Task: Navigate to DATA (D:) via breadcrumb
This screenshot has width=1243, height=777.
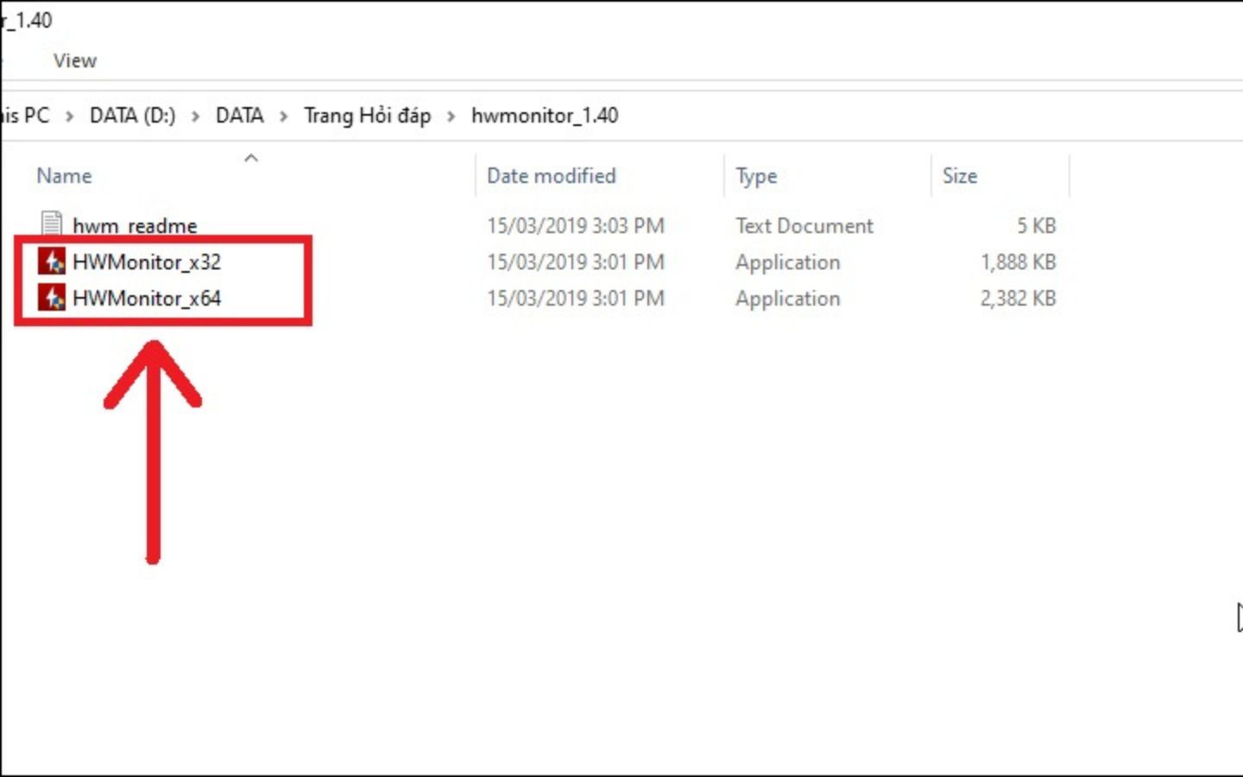Action: (x=130, y=115)
